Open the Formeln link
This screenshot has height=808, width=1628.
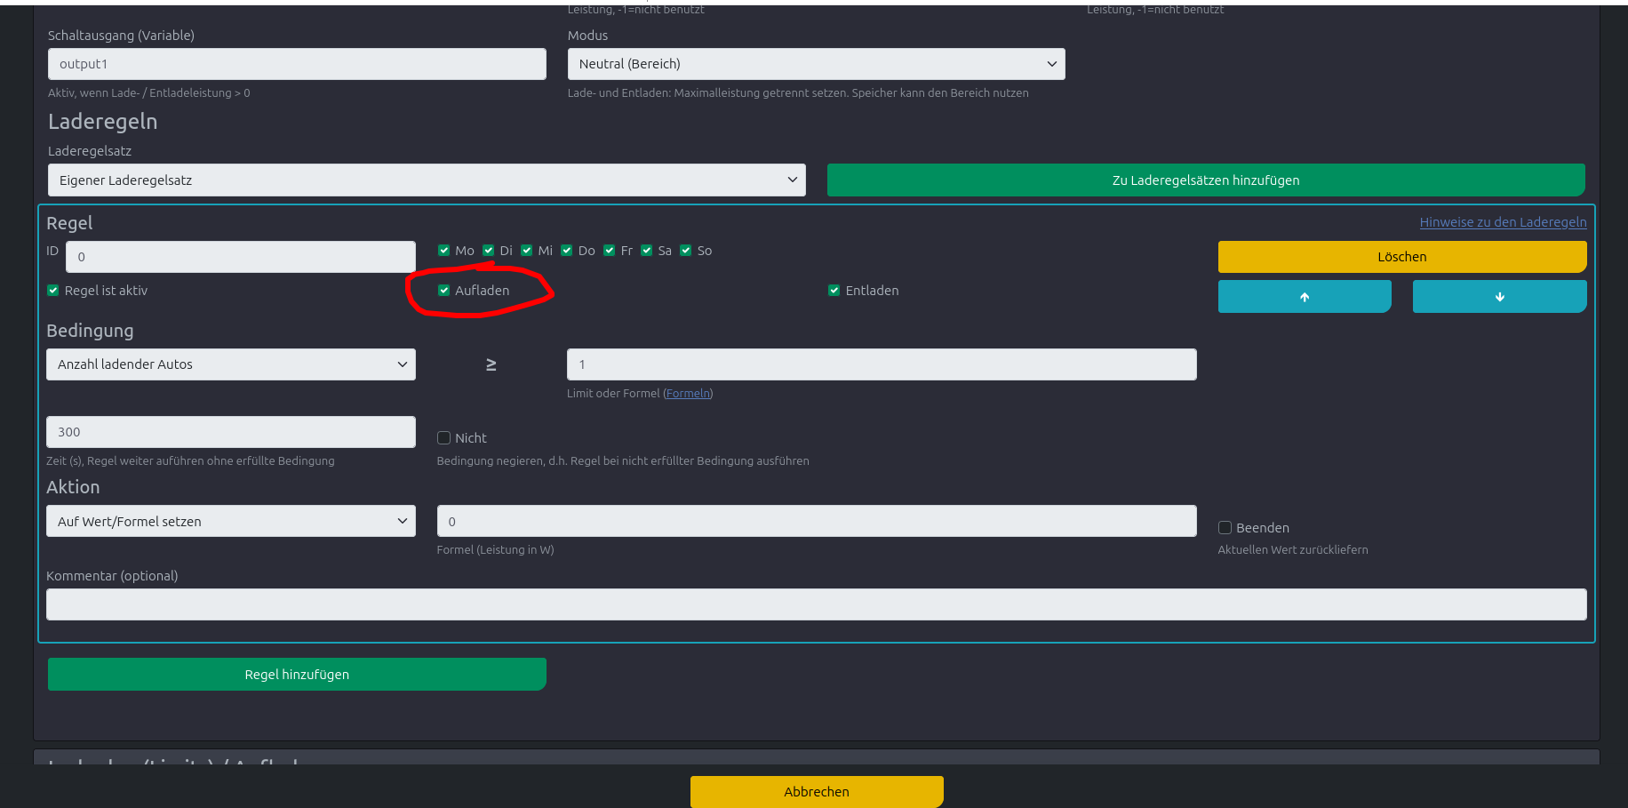(x=689, y=394)
